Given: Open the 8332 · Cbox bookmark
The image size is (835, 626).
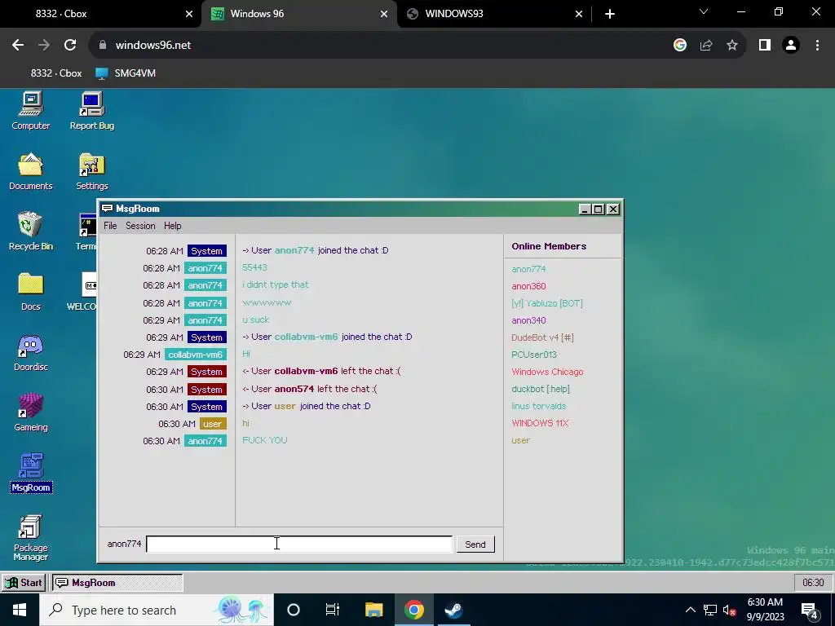Looking at the screenshot, I should click(56, 73).
